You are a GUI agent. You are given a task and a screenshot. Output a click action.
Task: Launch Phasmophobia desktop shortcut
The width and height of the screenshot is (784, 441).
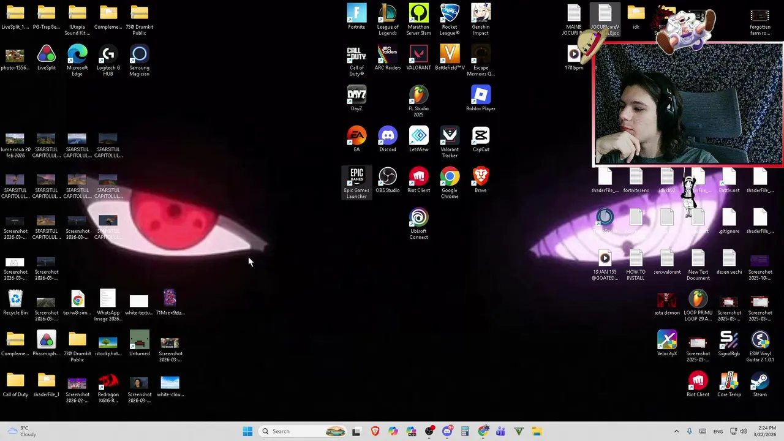tap(47, 344)
